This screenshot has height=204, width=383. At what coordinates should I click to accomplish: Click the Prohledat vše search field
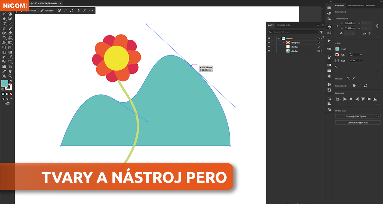294,32
